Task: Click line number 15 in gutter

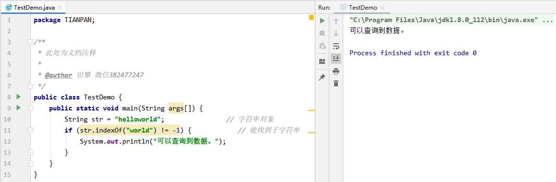Action: [x=7, y=174]
